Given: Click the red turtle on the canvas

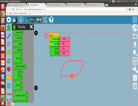Looking at the screenshot, I should pos(72,76).
